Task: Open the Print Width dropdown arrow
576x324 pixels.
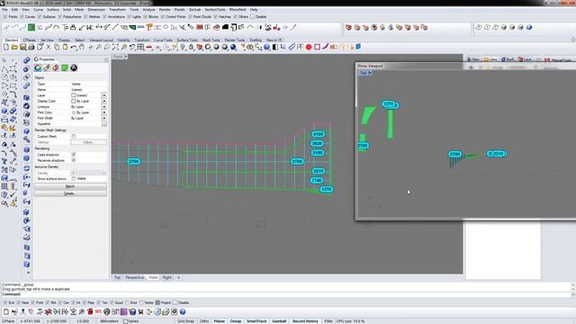Action: 104,118
